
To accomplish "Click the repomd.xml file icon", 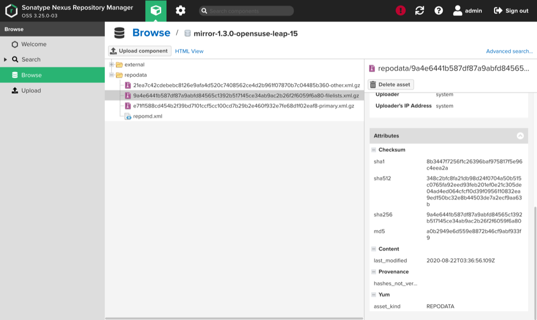I will pos(128,116).
